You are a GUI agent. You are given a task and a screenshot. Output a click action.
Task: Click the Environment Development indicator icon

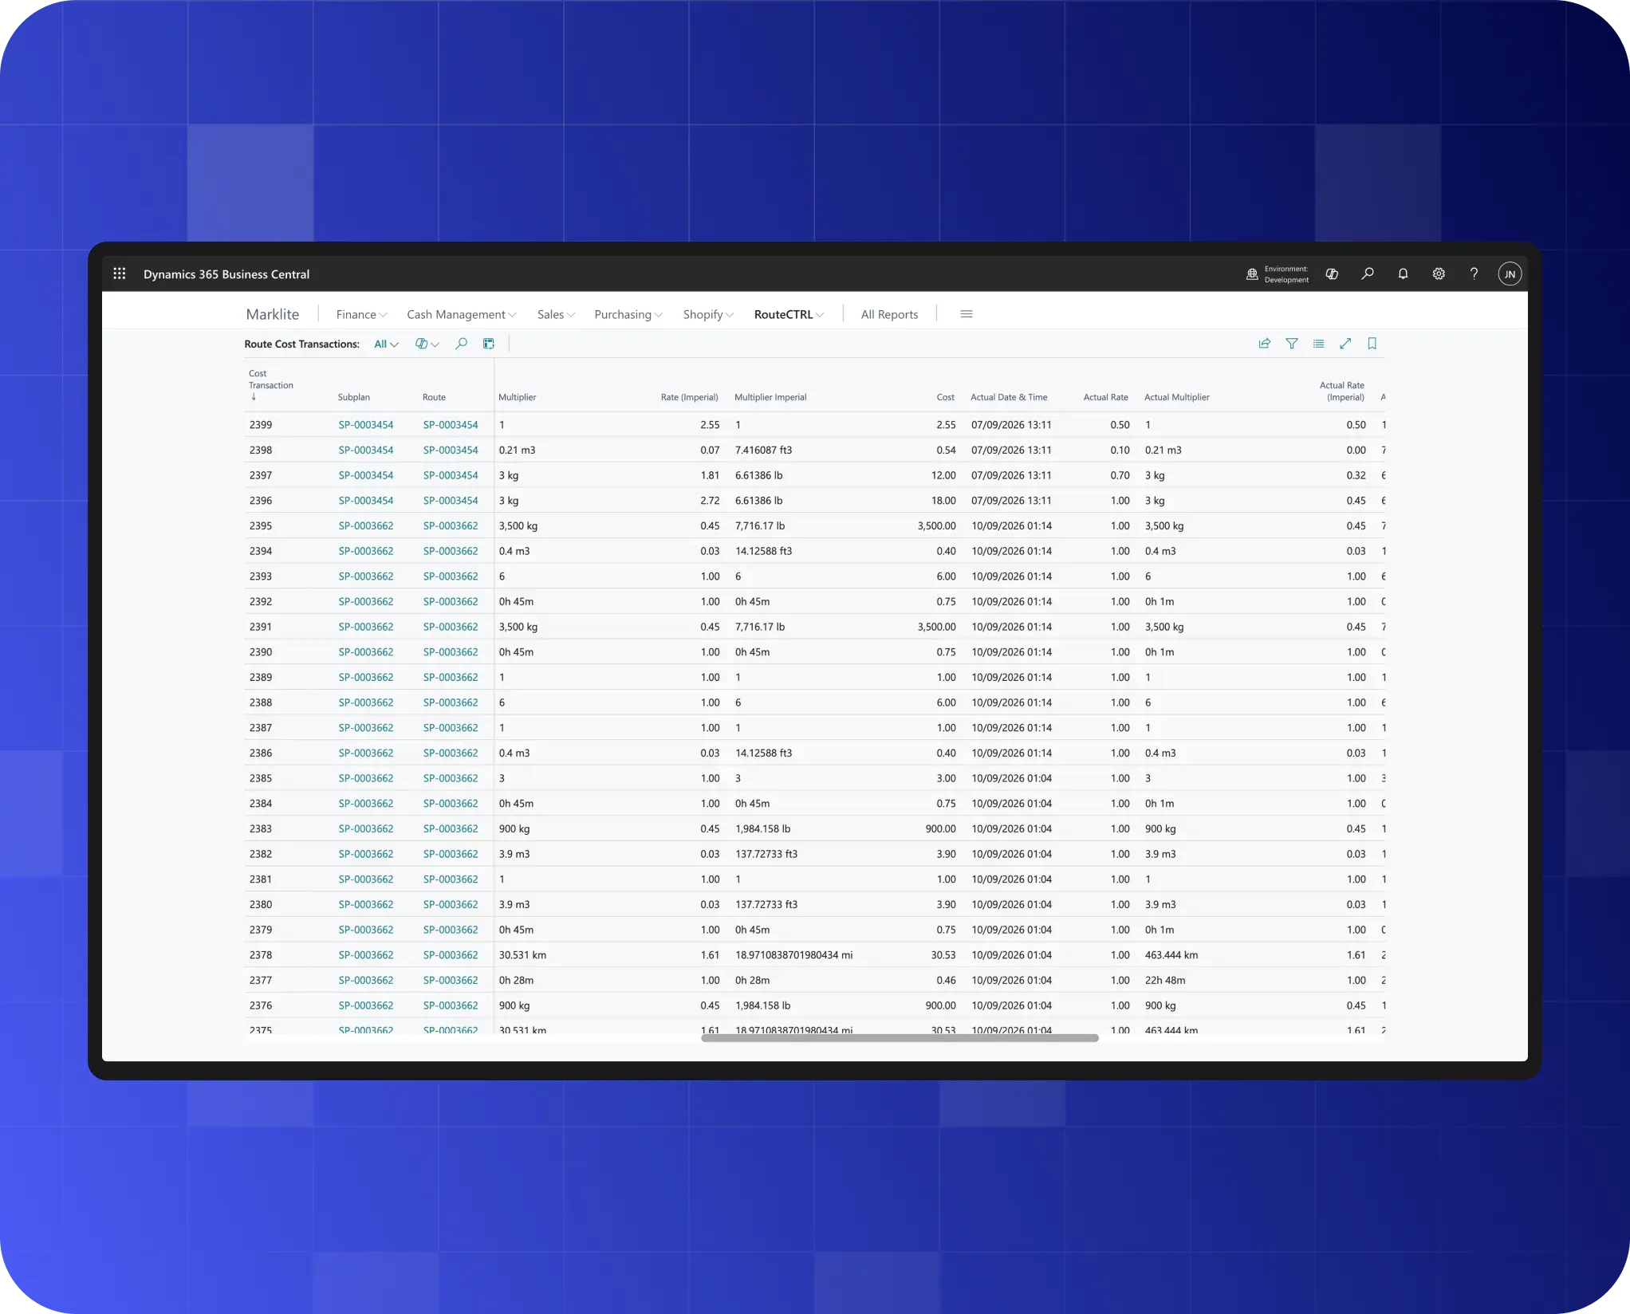tap(1252, 274)
